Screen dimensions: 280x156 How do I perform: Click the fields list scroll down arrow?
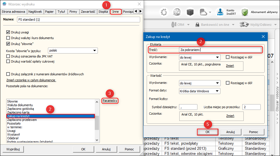(x=97, y=140)
